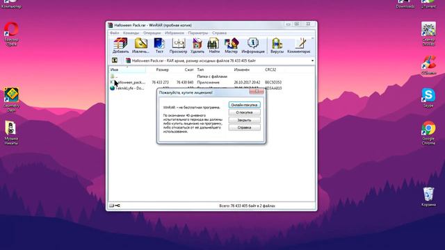The height and width of the screenshot is (250, 445).
Task: Run the Вирусы (Virus scan) tool
Action: (277, 45)
